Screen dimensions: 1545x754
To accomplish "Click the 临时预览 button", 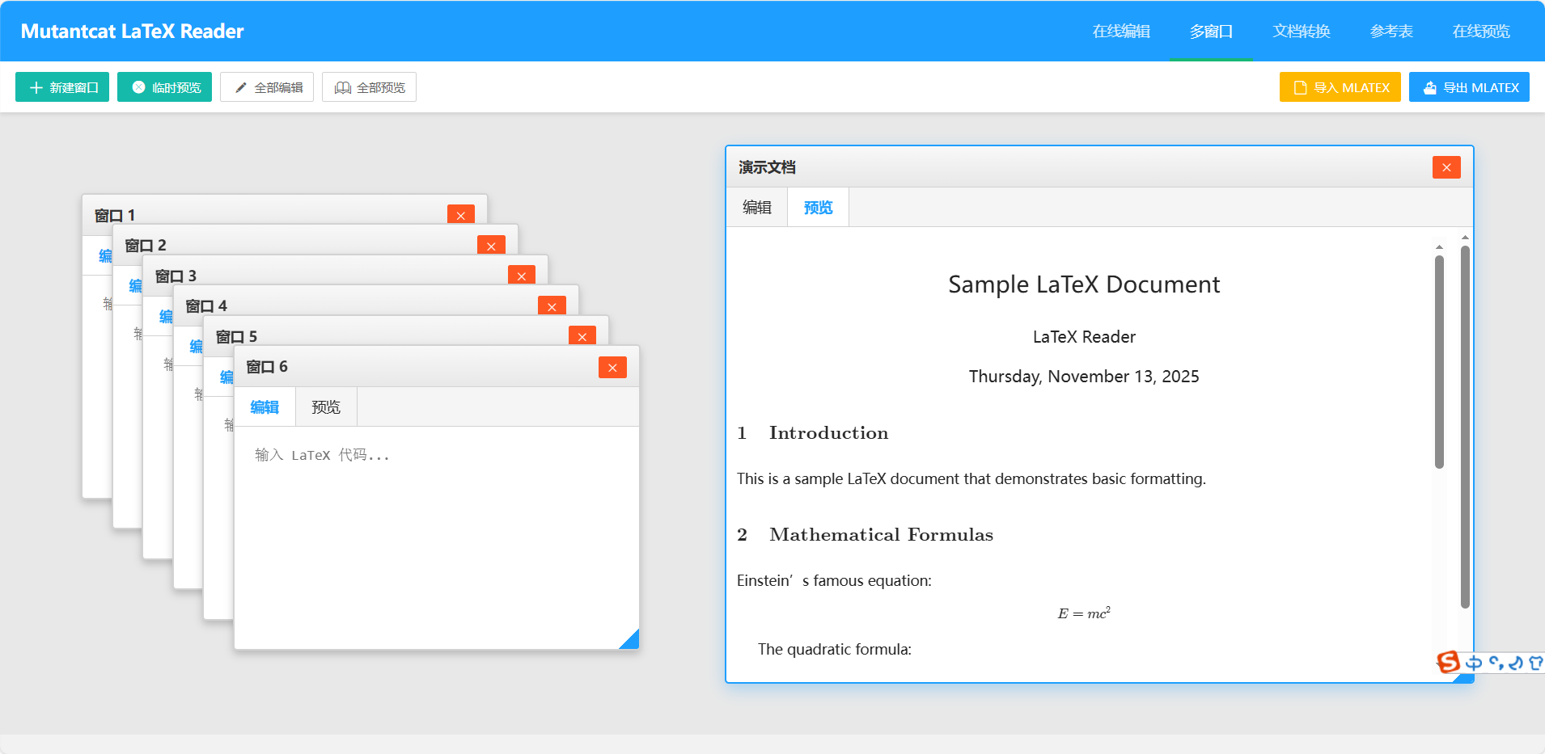I will pos(164,87).
